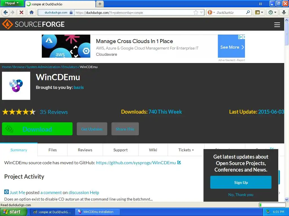Open the GitHub sysprogs/WinCDEmu link

[136, 163]
